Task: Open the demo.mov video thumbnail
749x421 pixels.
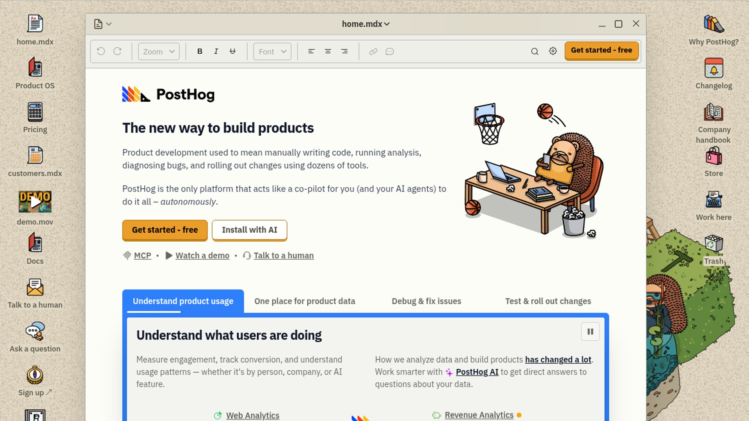Action: click(35, 202)
